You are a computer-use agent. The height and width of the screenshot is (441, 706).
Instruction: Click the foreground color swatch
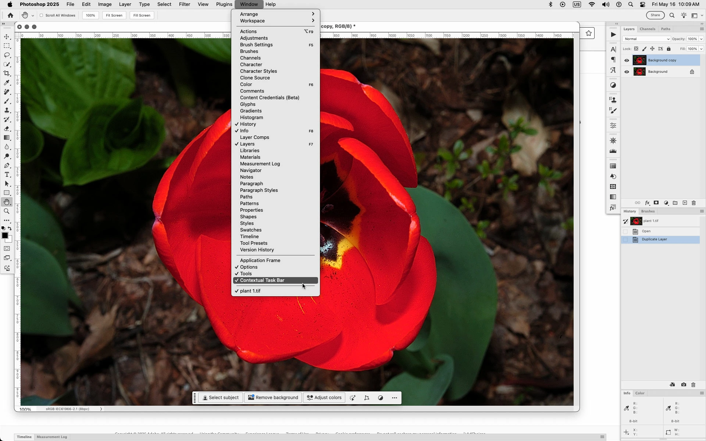5,236
